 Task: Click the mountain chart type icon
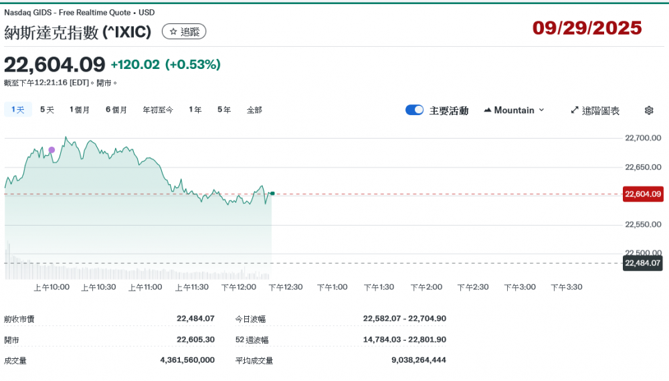[487, 110]
